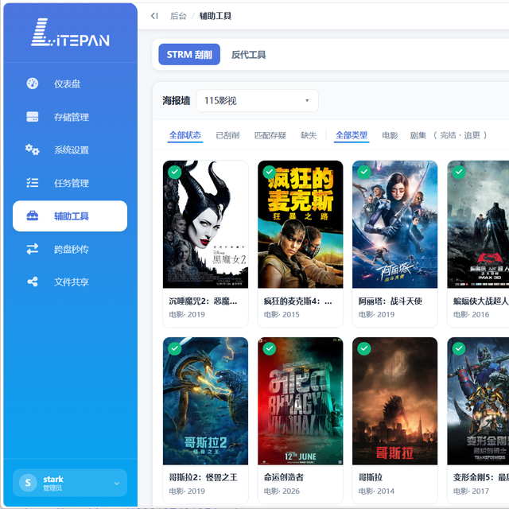Viewport: 509px width, 509px height.
Task: Click the text 电影· 2014
Action: 376,492
